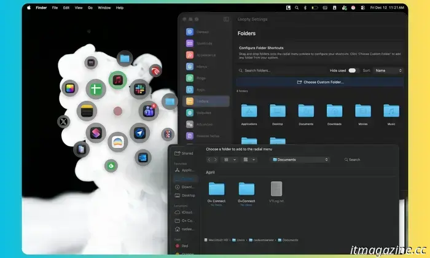Click the rainbow color grid app icon

pos(70,88)
